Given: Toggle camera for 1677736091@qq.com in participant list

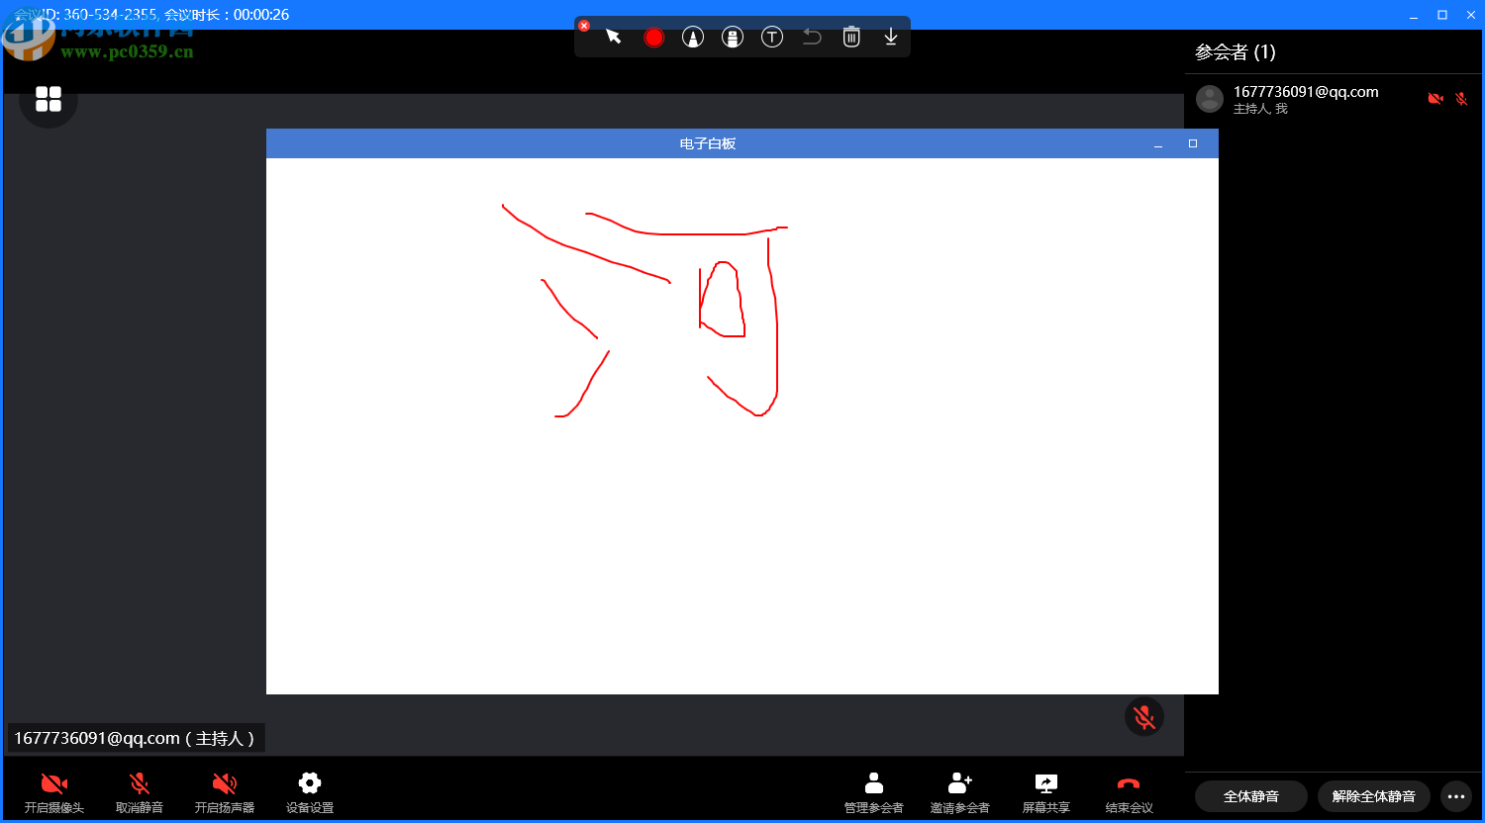Looking at the screenshot, I should pyautogui.click(x=1435, y=99).
